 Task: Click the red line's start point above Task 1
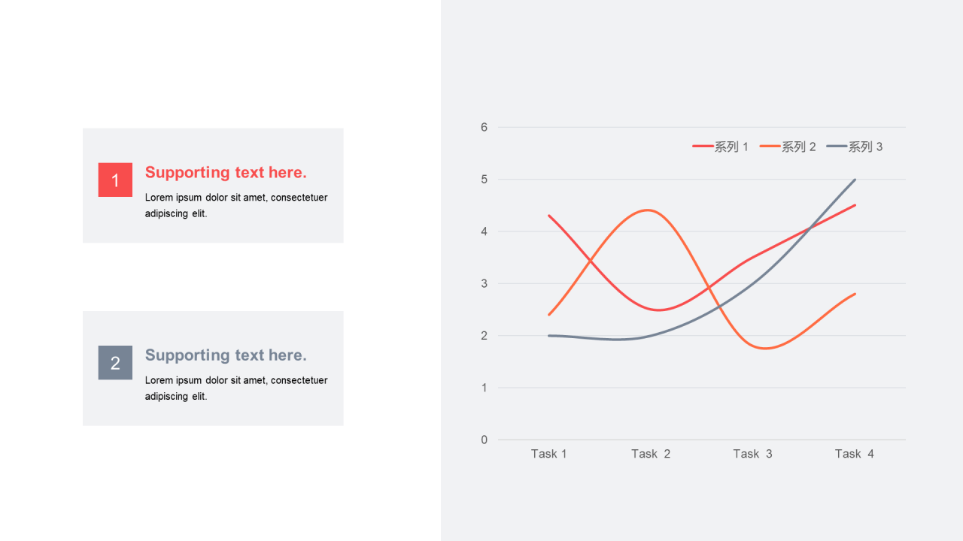(x=549, y=216)
